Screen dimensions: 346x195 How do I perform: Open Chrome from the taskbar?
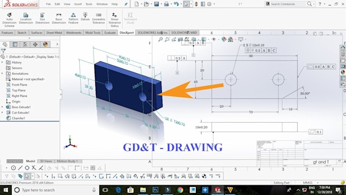[x=180, y=190]
